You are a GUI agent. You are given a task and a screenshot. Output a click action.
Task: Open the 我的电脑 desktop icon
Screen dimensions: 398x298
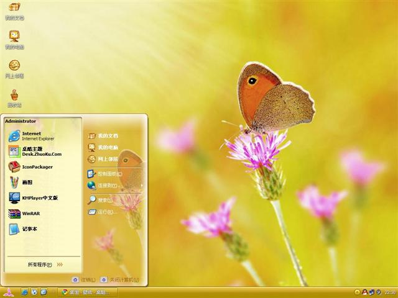point(14,40)
